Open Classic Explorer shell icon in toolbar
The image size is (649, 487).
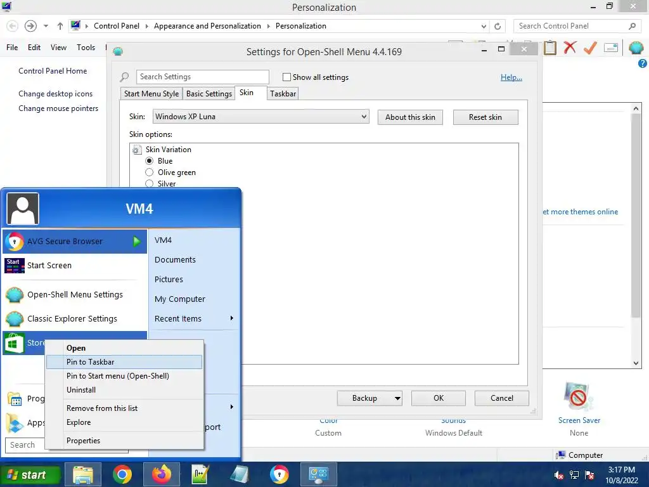[636, 48]
